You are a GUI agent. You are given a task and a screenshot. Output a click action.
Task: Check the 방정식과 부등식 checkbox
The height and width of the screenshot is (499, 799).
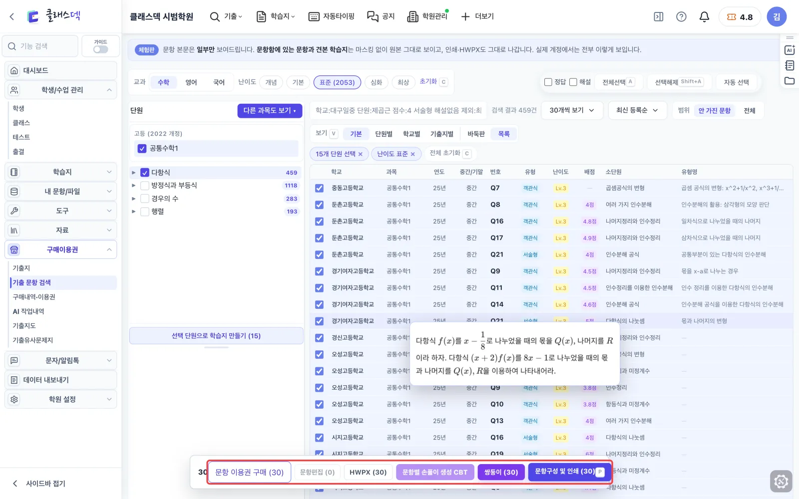pyautogui.click(x=145, y=186)
